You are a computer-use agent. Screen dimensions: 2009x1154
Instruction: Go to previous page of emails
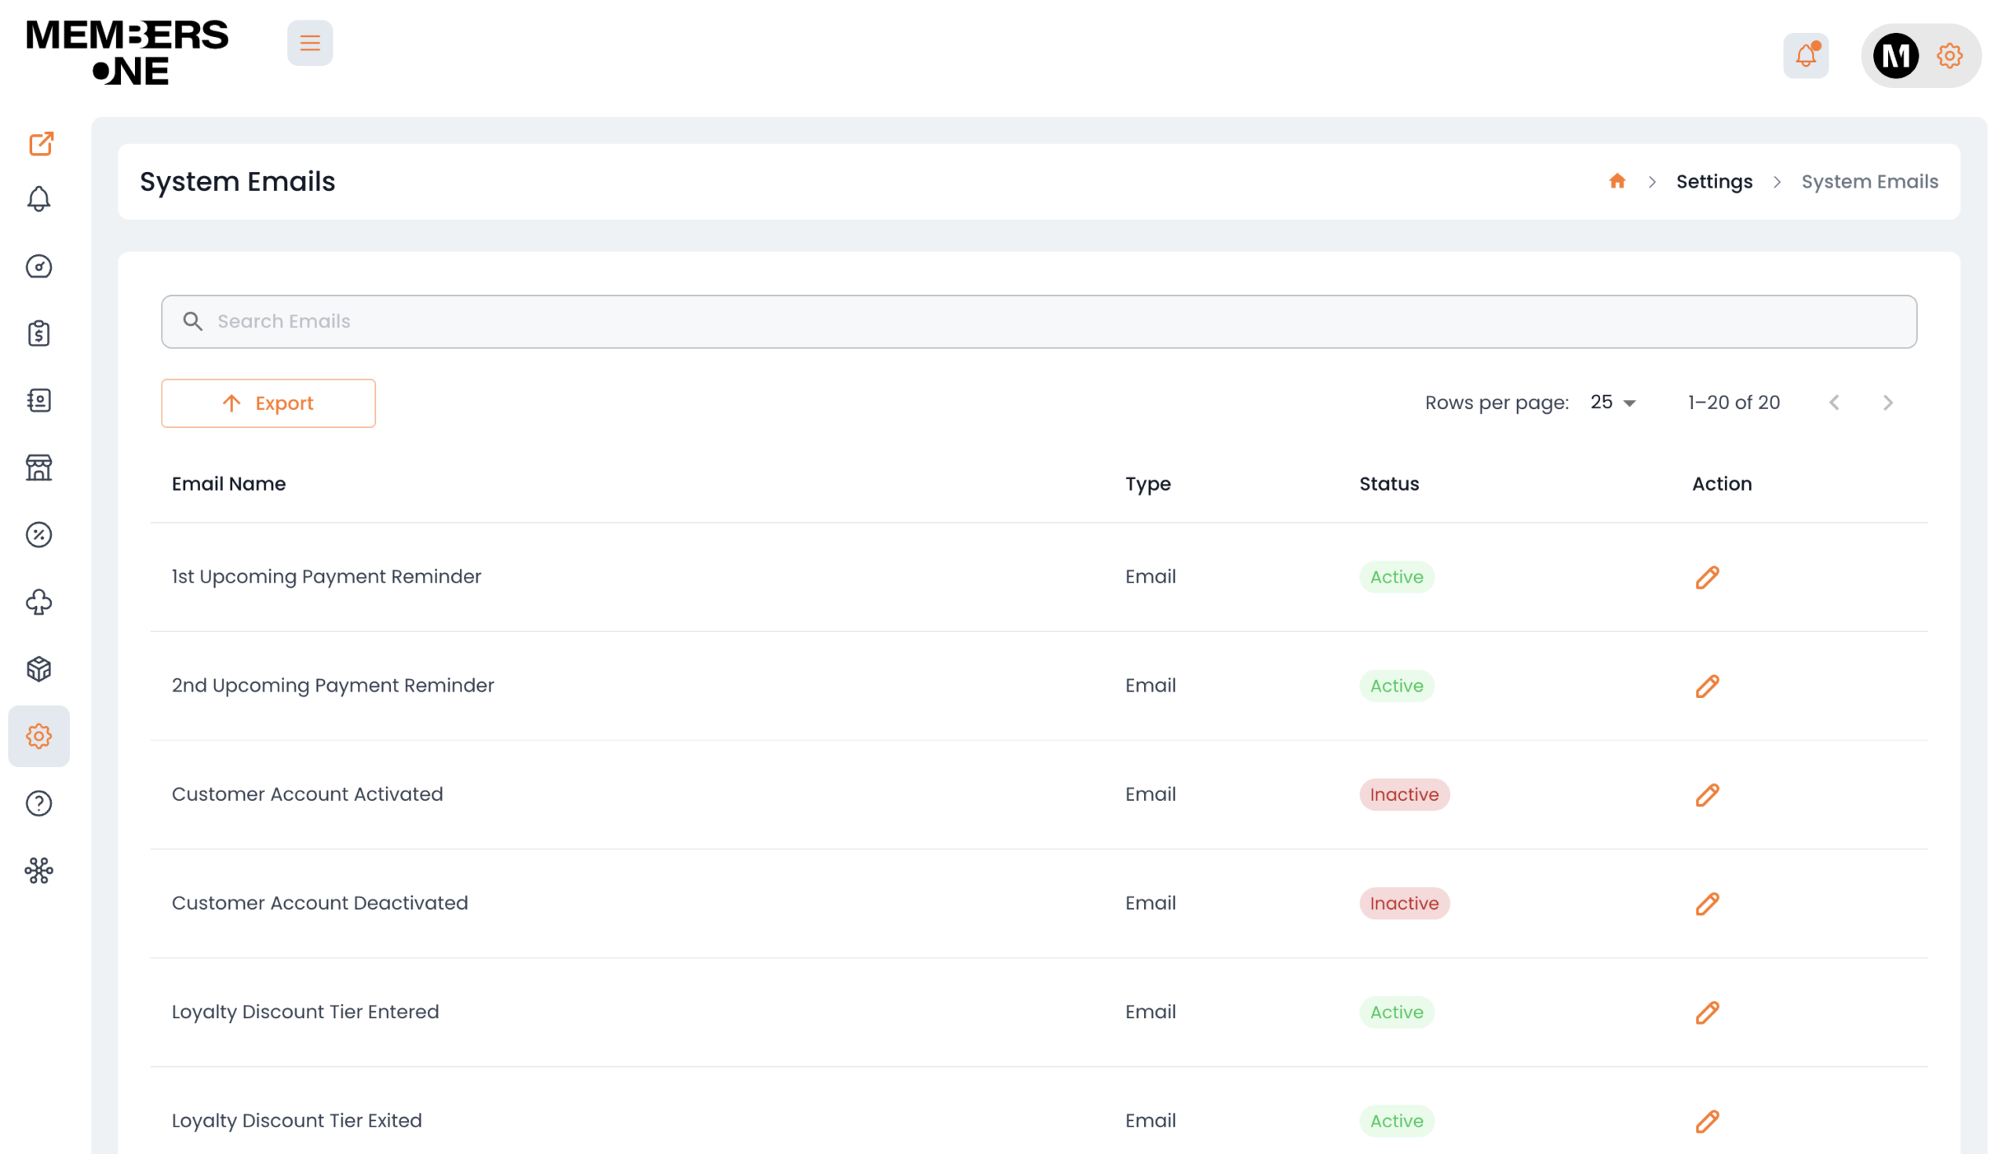coord(1834,403)
